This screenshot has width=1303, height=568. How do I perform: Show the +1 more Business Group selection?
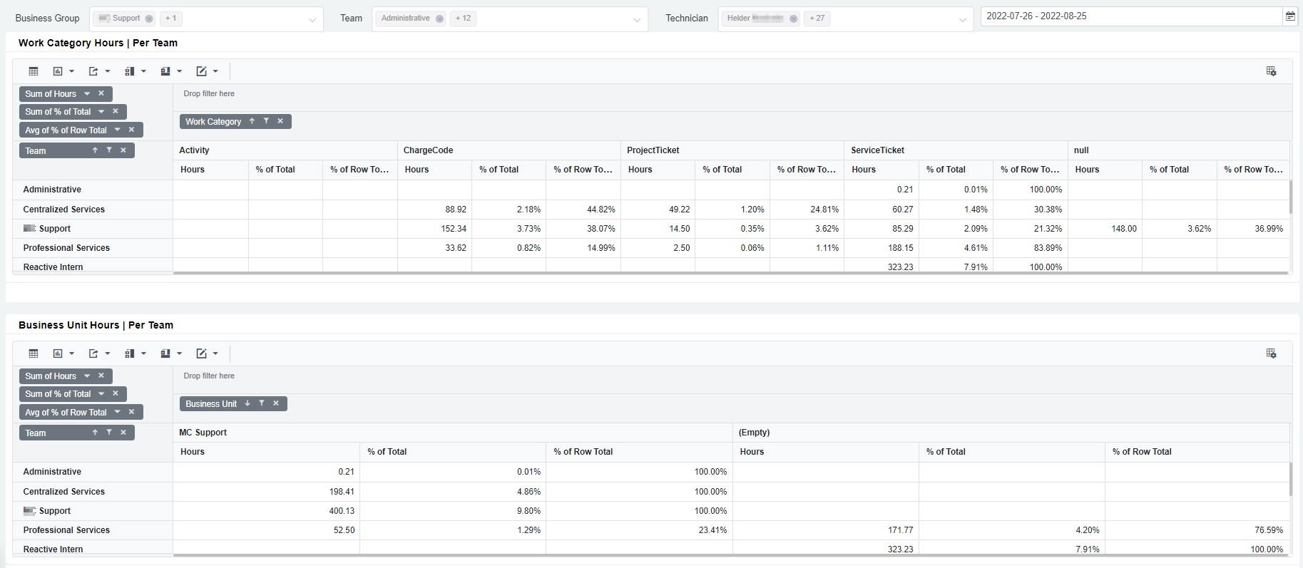tap(171, 19)
